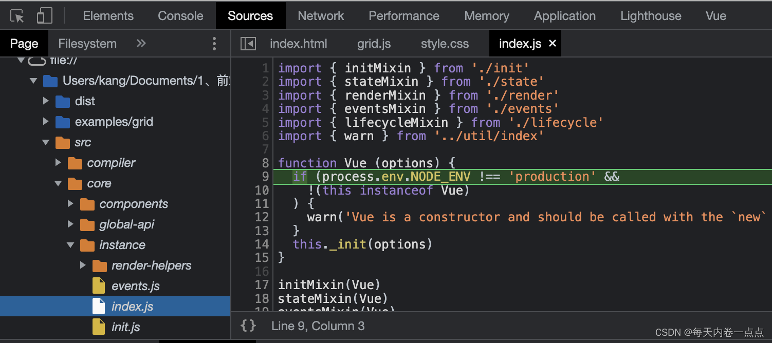Toggle the device toolbar icon
This screenshot has height=343, width=772.
pos(45,16)
